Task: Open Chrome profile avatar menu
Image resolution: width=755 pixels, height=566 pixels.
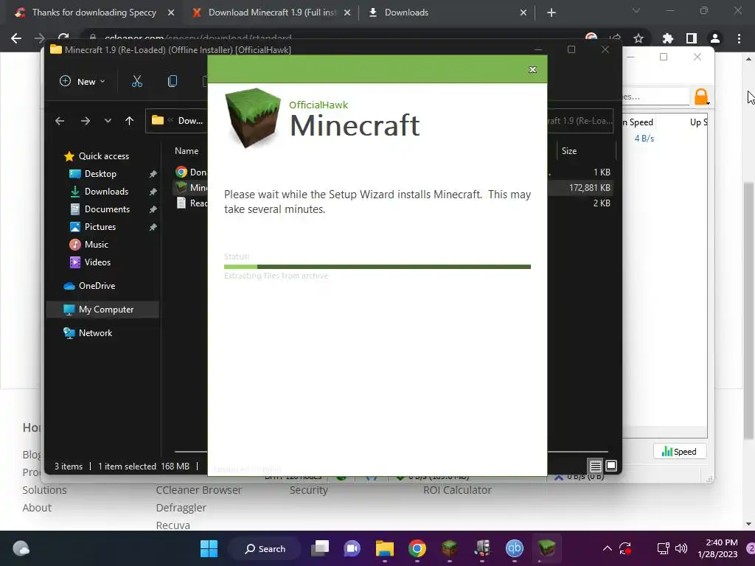Action: tap(715, 38)
